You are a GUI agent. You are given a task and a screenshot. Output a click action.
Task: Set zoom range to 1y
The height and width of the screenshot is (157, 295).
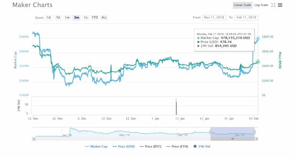click(86, 18)
